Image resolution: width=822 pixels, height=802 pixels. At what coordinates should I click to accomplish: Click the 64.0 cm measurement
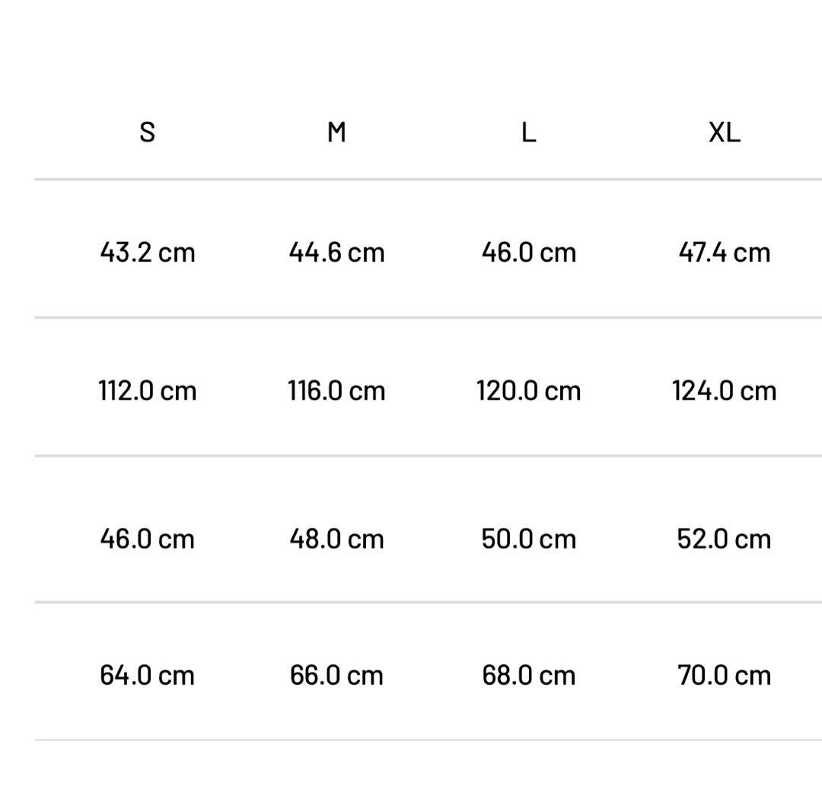click(x=148, y=675)
